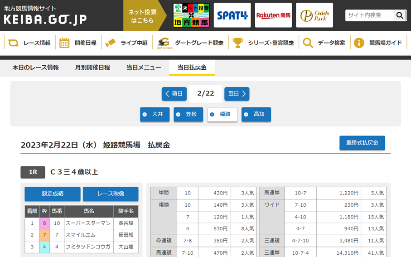Open the Rakuten Keiba logo link
The image size is (411, 257).
tap(273, 15)
